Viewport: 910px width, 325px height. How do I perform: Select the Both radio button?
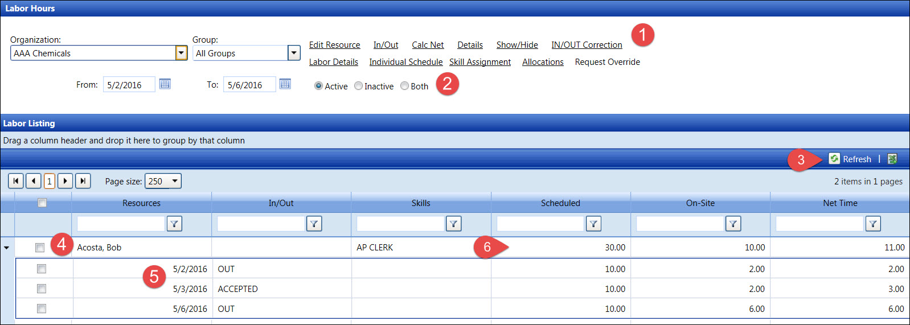pyautogui.click(x=404, y=86)
